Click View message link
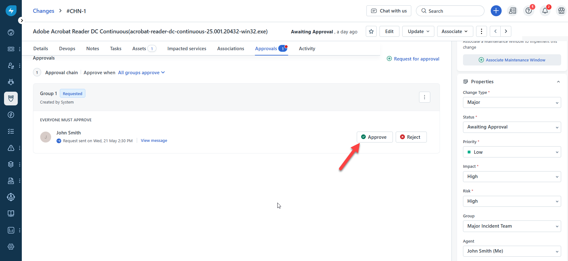 (154, 141)
